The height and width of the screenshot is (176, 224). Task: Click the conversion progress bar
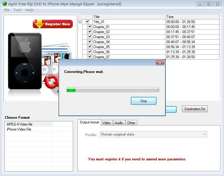tap(113, 90)
